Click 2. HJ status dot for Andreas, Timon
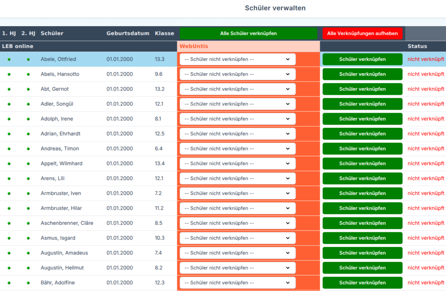The height and width of the screenshot is (291, 446). pyautogui.click(x=28, y=149)
